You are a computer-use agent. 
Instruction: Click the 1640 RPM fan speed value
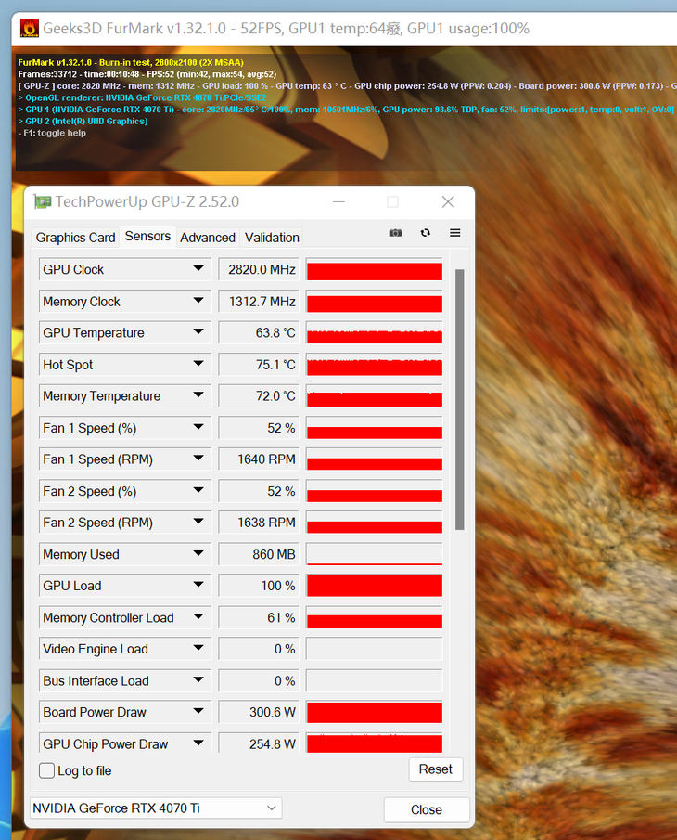(260, 459)
